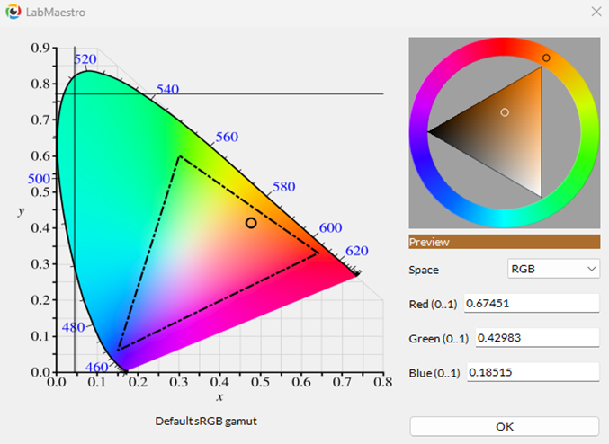Click the red vertex of sRGB gamut triangle

[318, 253]
